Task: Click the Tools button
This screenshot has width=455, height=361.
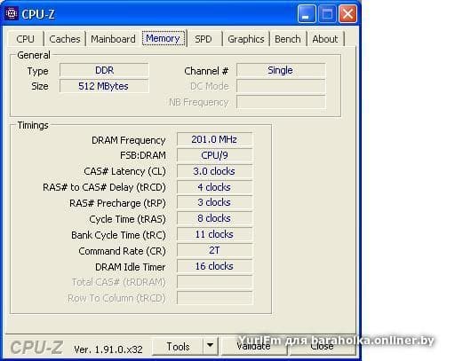Action: (x=178, y=346)
